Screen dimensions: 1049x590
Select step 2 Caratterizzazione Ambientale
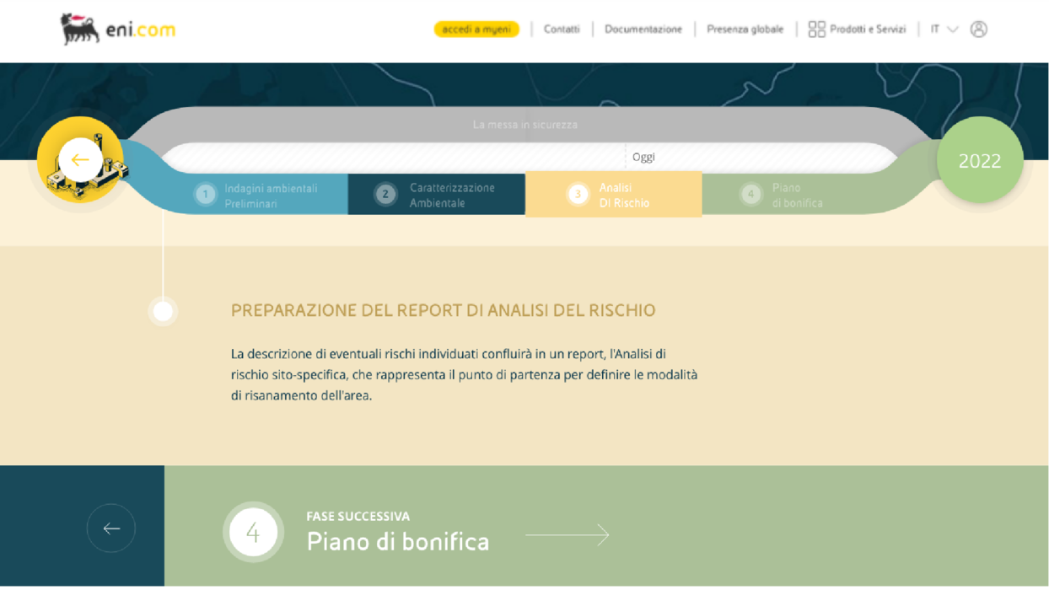(437, 195)
